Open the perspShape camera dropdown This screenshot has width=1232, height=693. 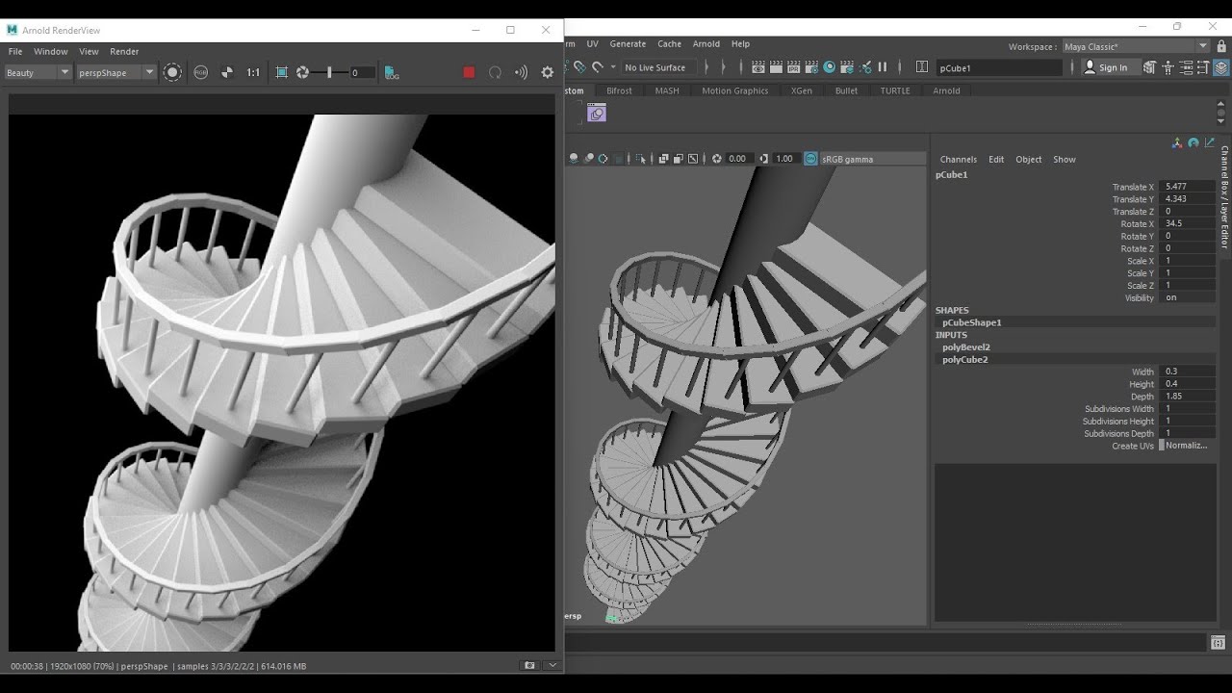pos(116,72)
